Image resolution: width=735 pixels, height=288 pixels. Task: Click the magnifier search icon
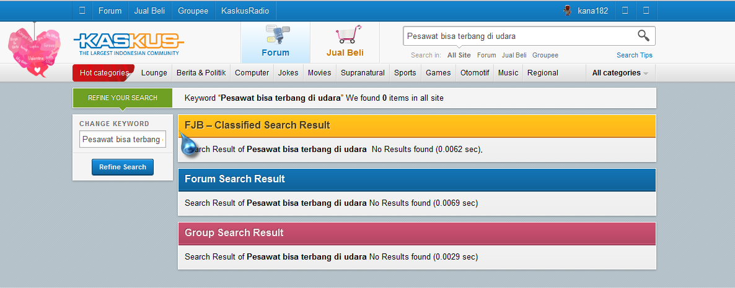click(644, 36)
